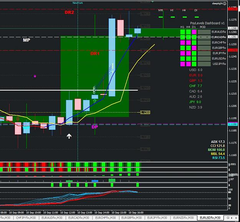Click the magenta H1 cell for EURCHFfw

tap(183, 43)
